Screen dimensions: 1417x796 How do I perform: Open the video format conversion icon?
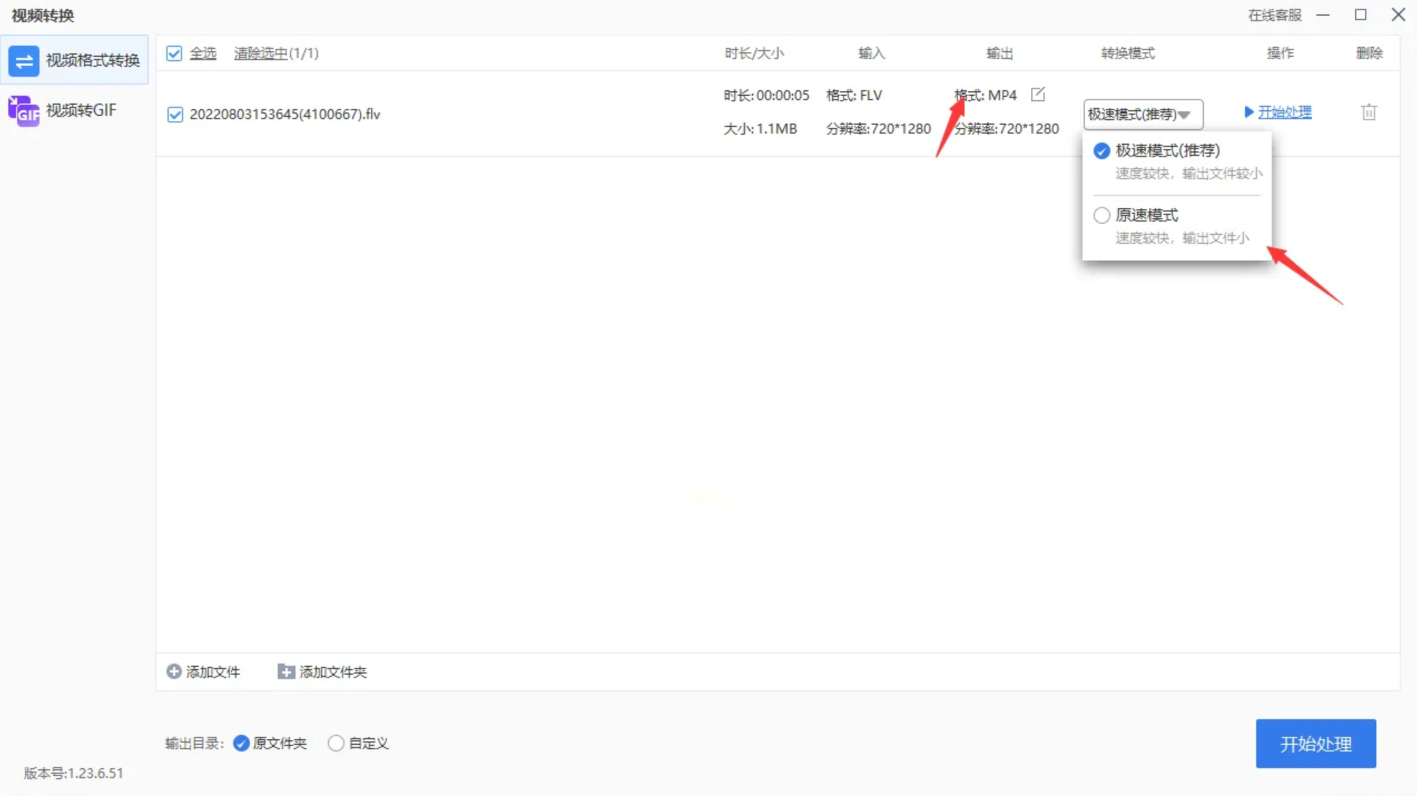coord(23,60)
